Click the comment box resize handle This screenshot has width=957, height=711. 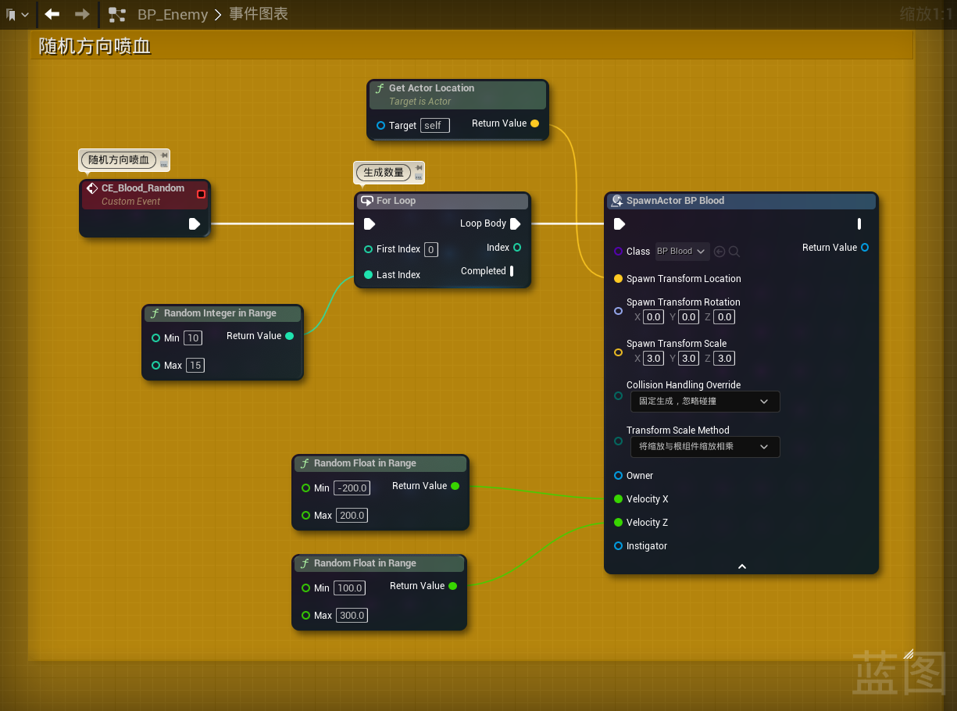pyautogui.click(x=908, y=654)
